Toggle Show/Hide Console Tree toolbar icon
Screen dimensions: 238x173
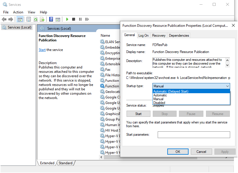coord(20,19)
